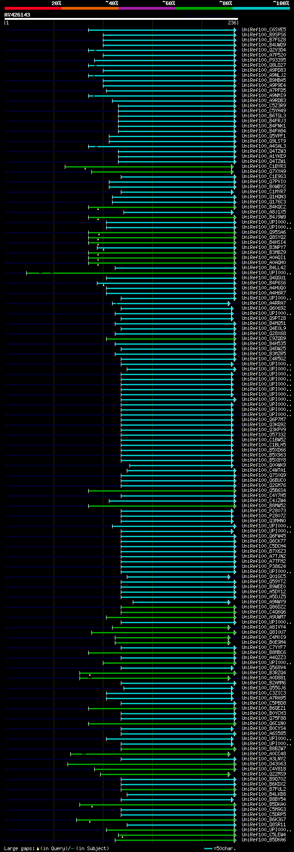The height and width of the screenshot is (852, 294).
Task: Click the UniRef100_C3ZIC3 label
Action: (264, 693)
